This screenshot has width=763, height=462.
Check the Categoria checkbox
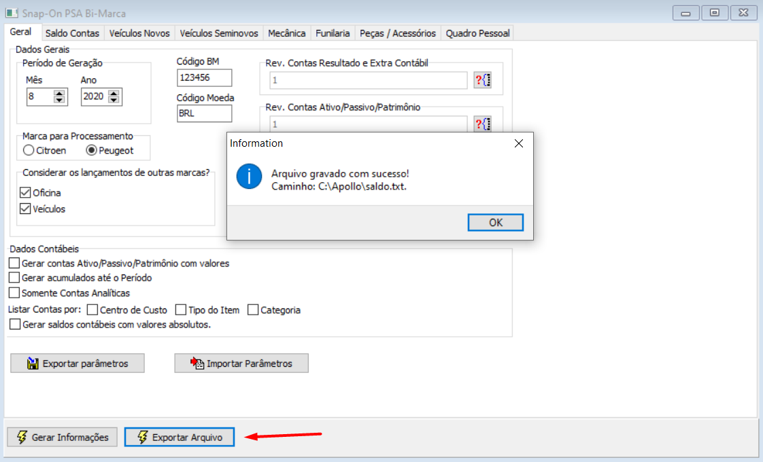pyautogui.click(x=253, y=310)
